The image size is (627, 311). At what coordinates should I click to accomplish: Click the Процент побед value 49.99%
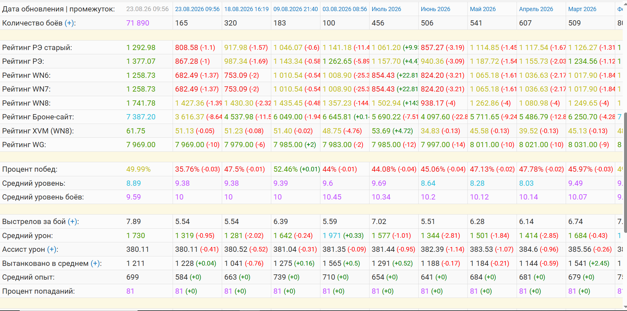[138, 169]
